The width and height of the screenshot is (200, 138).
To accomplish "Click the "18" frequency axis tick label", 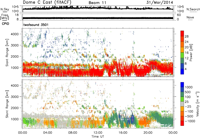I will tap(17, 15).
